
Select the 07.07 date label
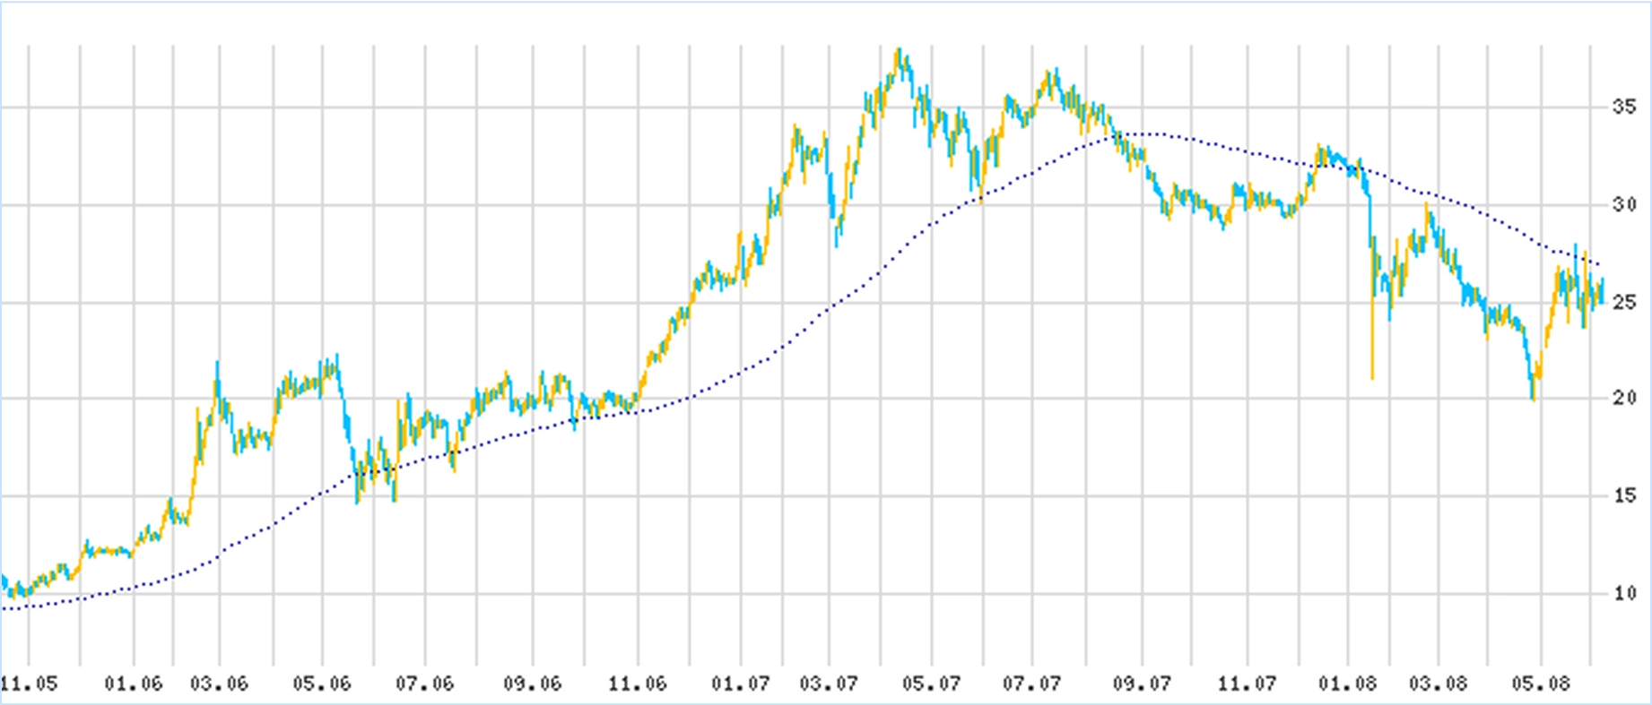(x=1032, y=684)
